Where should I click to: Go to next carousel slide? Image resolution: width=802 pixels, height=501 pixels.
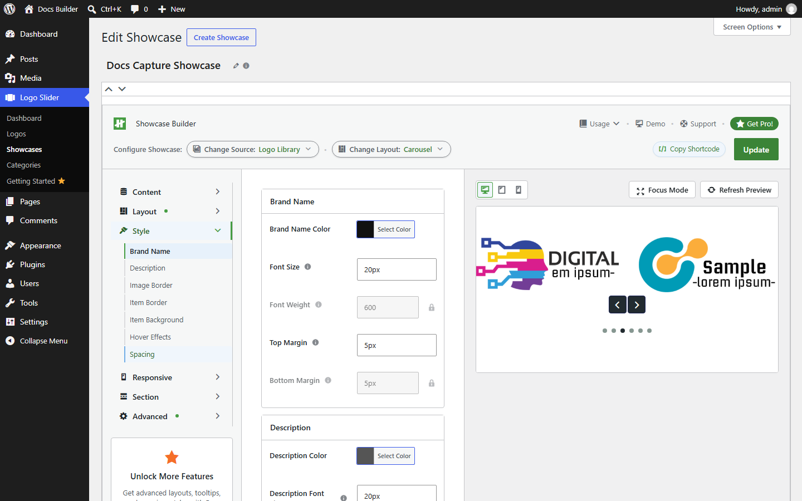click(x=637, y=304)
